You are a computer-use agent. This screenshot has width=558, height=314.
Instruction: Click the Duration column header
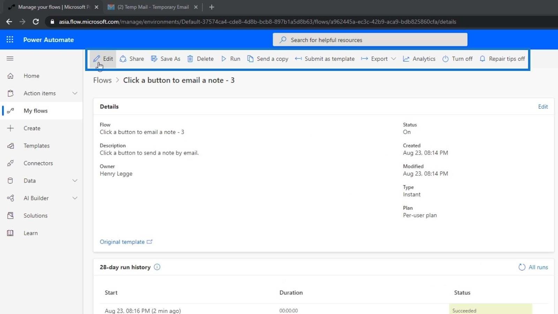coord(291,292)
